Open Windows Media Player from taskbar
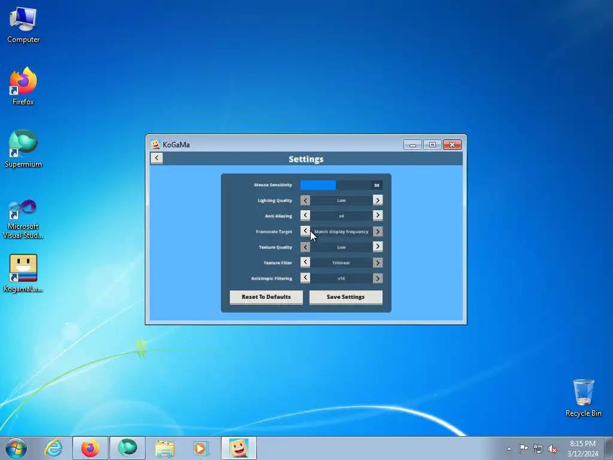 click(201, 448)
